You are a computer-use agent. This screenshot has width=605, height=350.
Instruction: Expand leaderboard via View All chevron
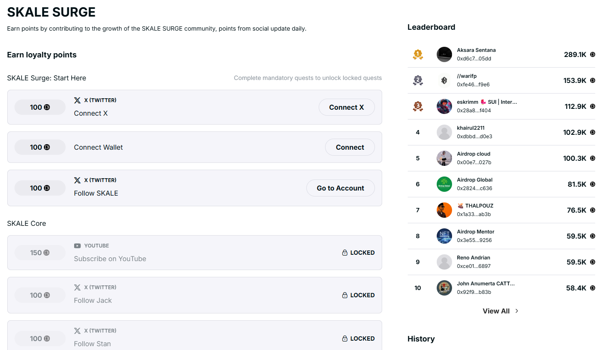click(x=517, y=311)
